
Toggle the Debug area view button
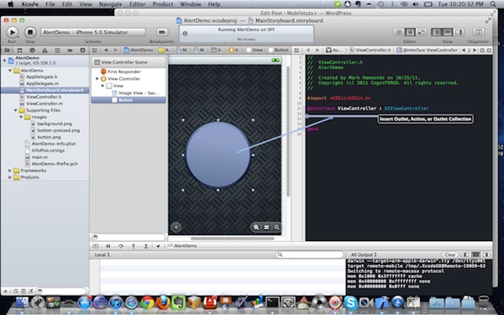click(x=447, y=32)
